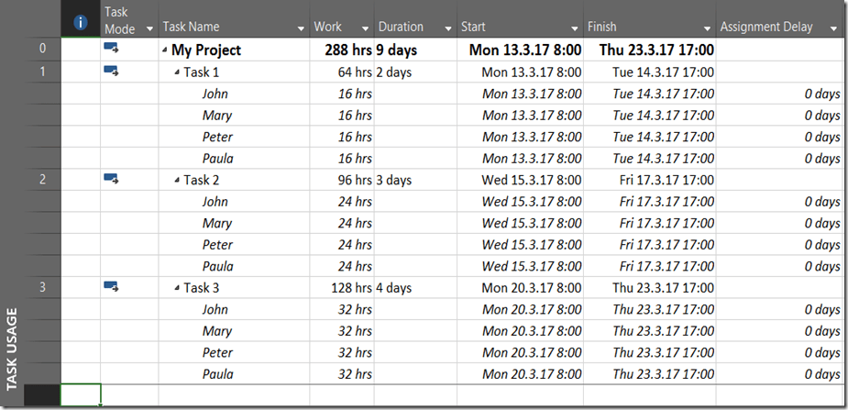848x410 pixels.
Task: Select John's assignment under Task 1
Action: pos(215,94)
